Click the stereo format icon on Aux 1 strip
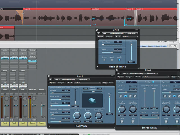 3,120
